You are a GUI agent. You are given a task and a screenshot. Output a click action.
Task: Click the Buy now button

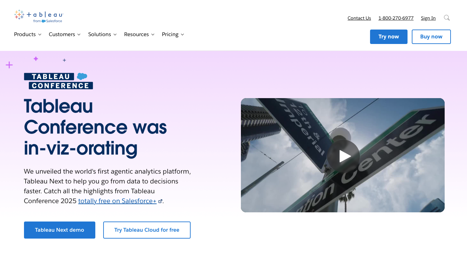pos(431,37)
